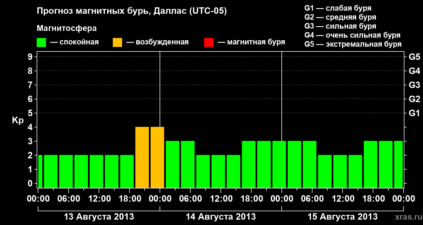423x225 pixels.
Task: Click the '— возбужденная' legend label
Action: [157, 42]
